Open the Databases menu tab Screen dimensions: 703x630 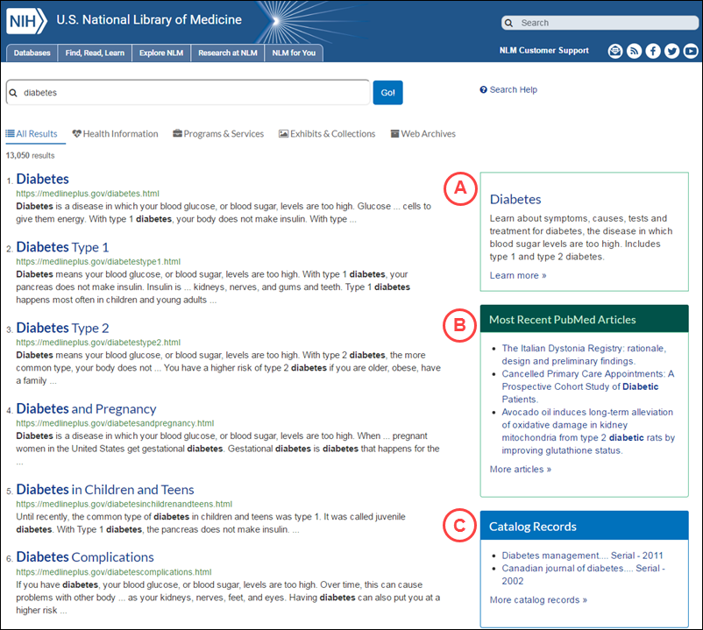click(32, 53)
